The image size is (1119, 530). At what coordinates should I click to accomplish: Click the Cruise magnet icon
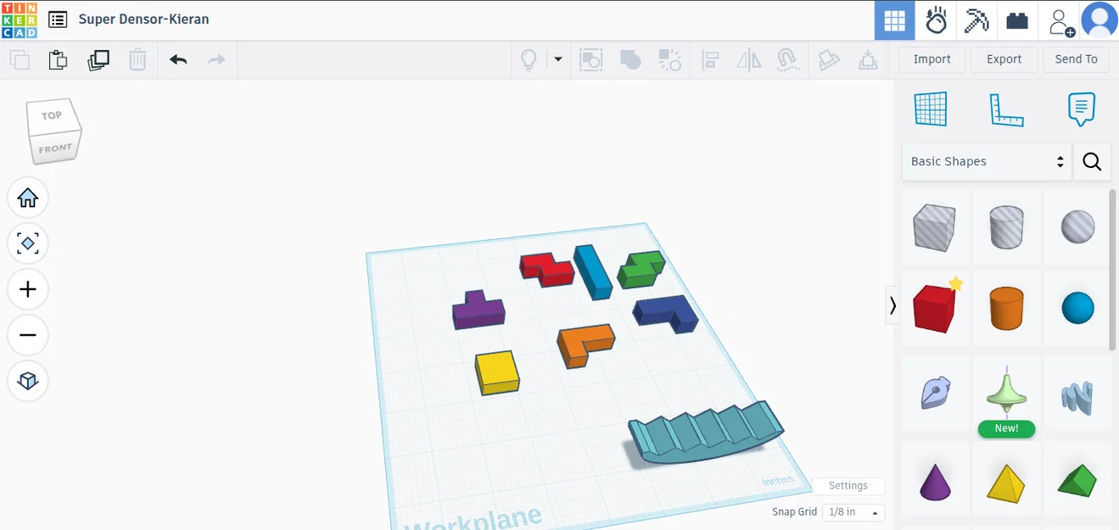(787, 59)
